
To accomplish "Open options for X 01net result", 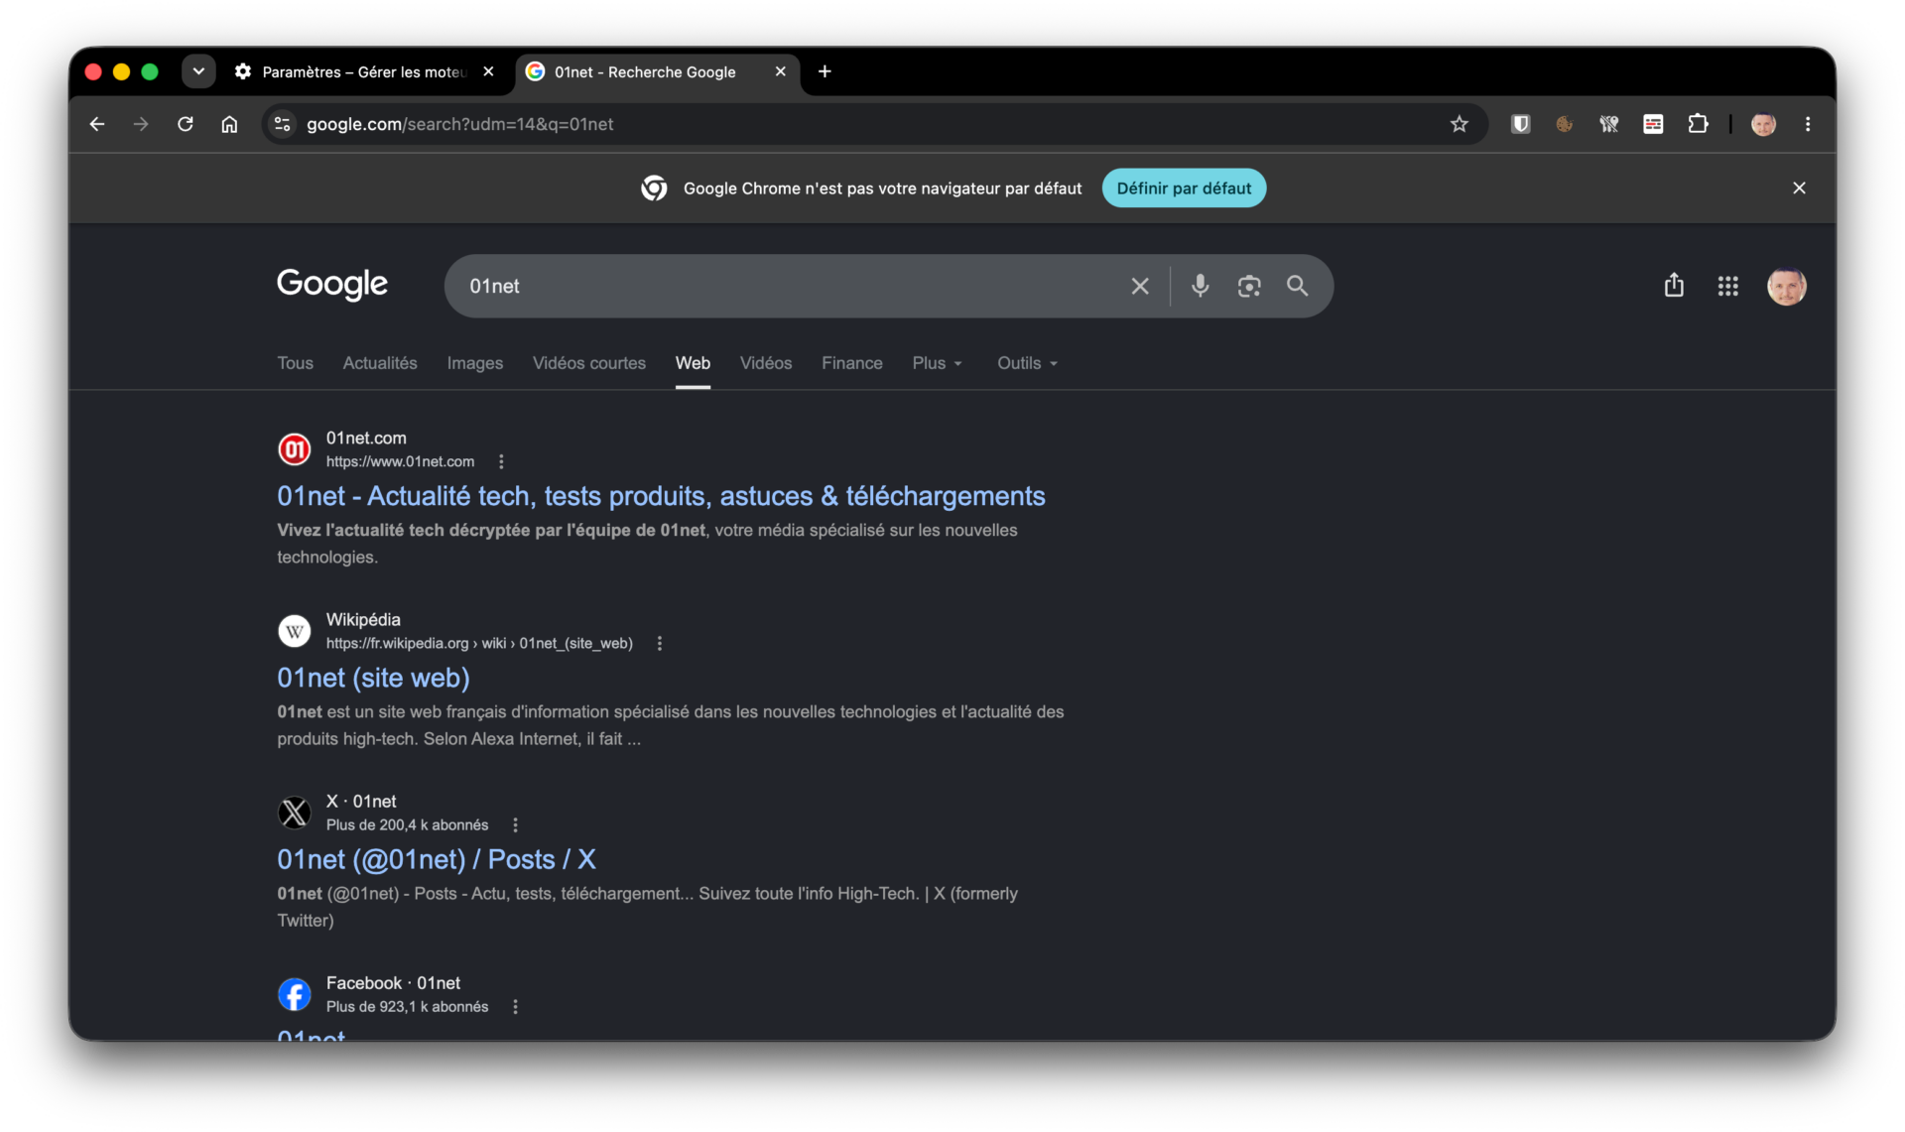I will click(515, 824).
